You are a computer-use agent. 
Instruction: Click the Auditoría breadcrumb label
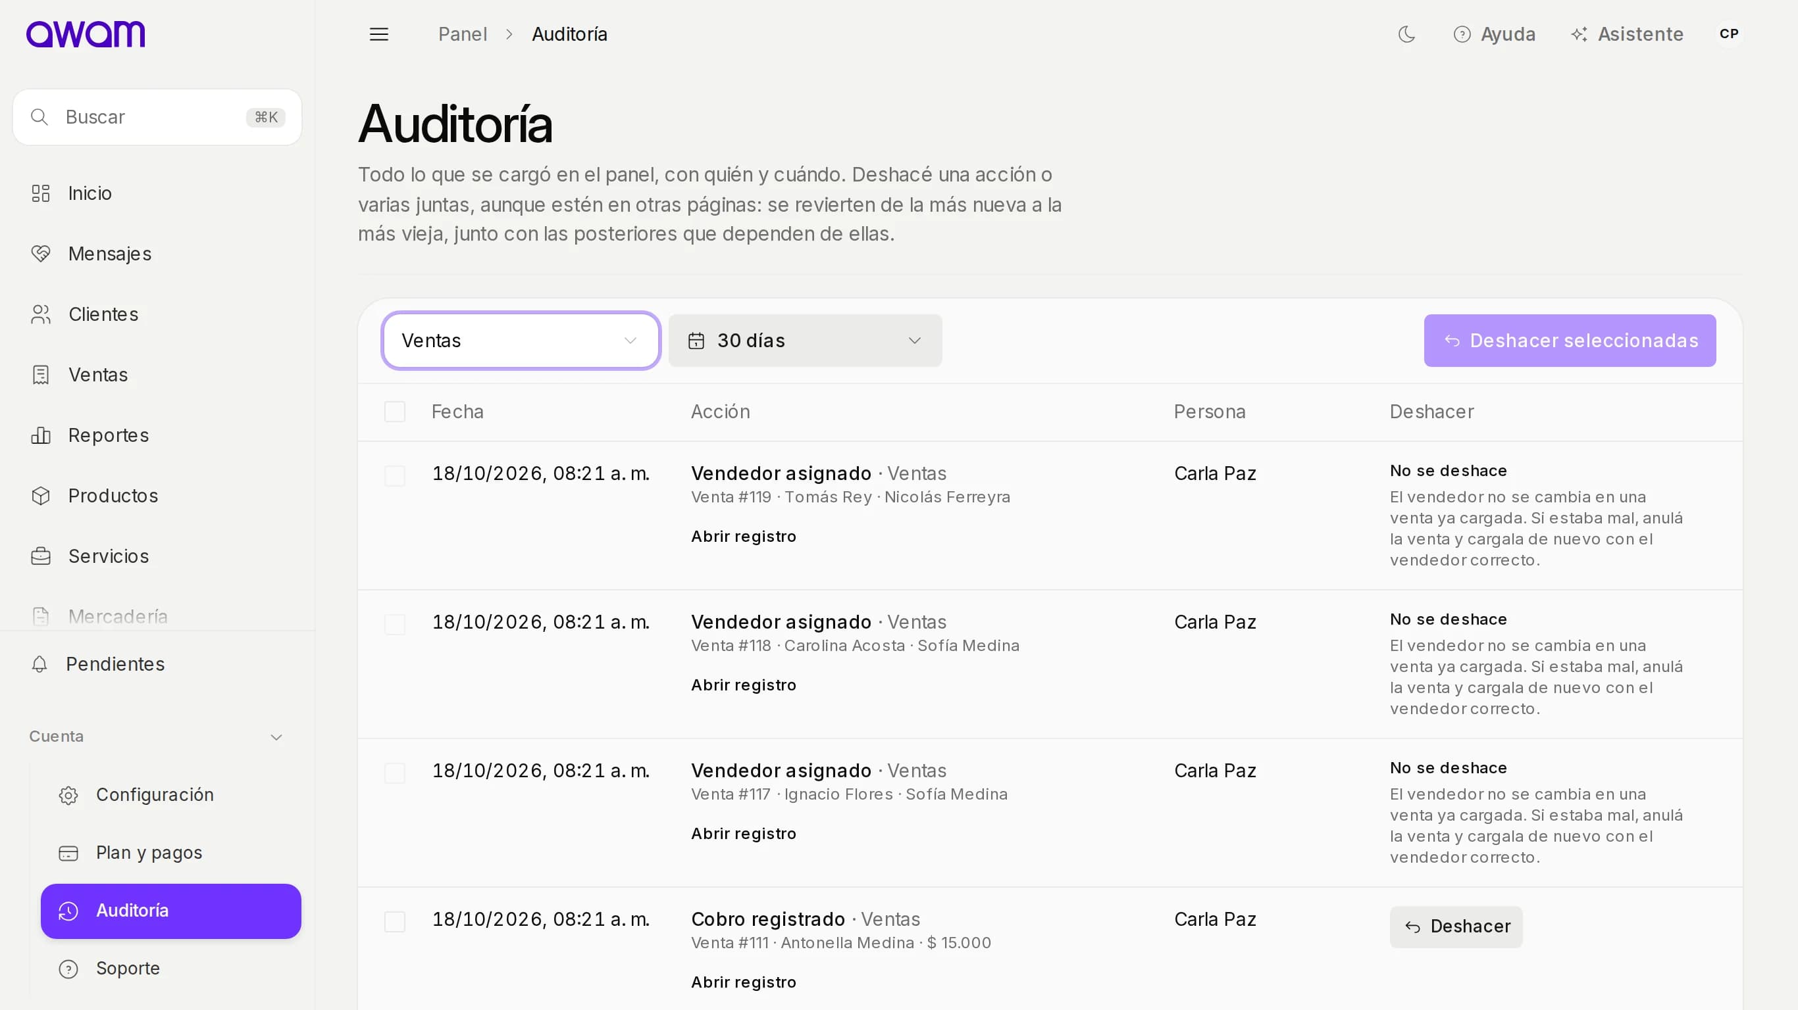click(569, 34)
